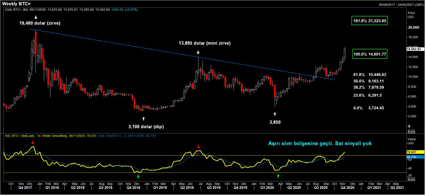Select the '3,850' low annotation
The width and height of the screenshot is (426, 196).
(274, 122)
